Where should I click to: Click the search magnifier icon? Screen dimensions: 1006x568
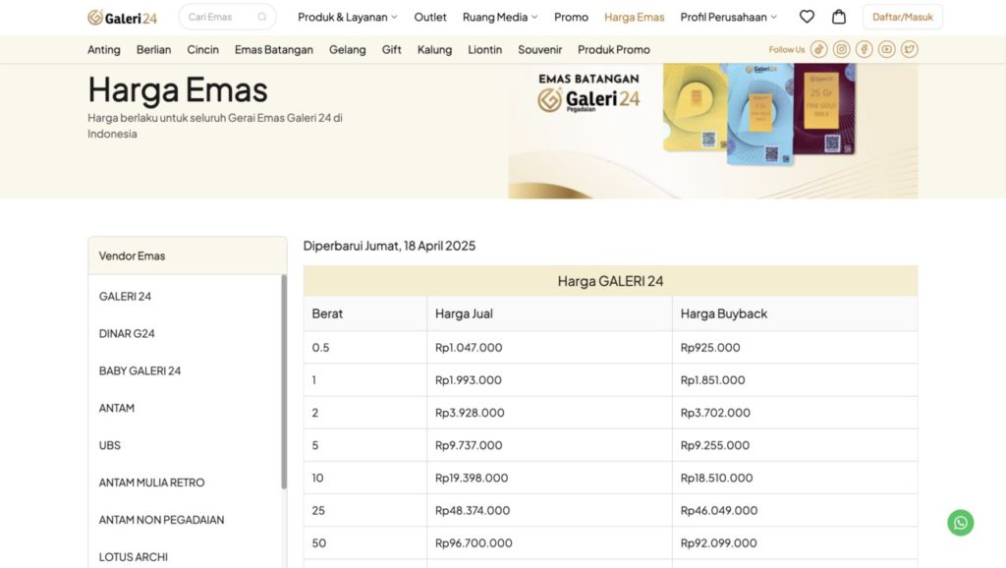tap(261, 17)
